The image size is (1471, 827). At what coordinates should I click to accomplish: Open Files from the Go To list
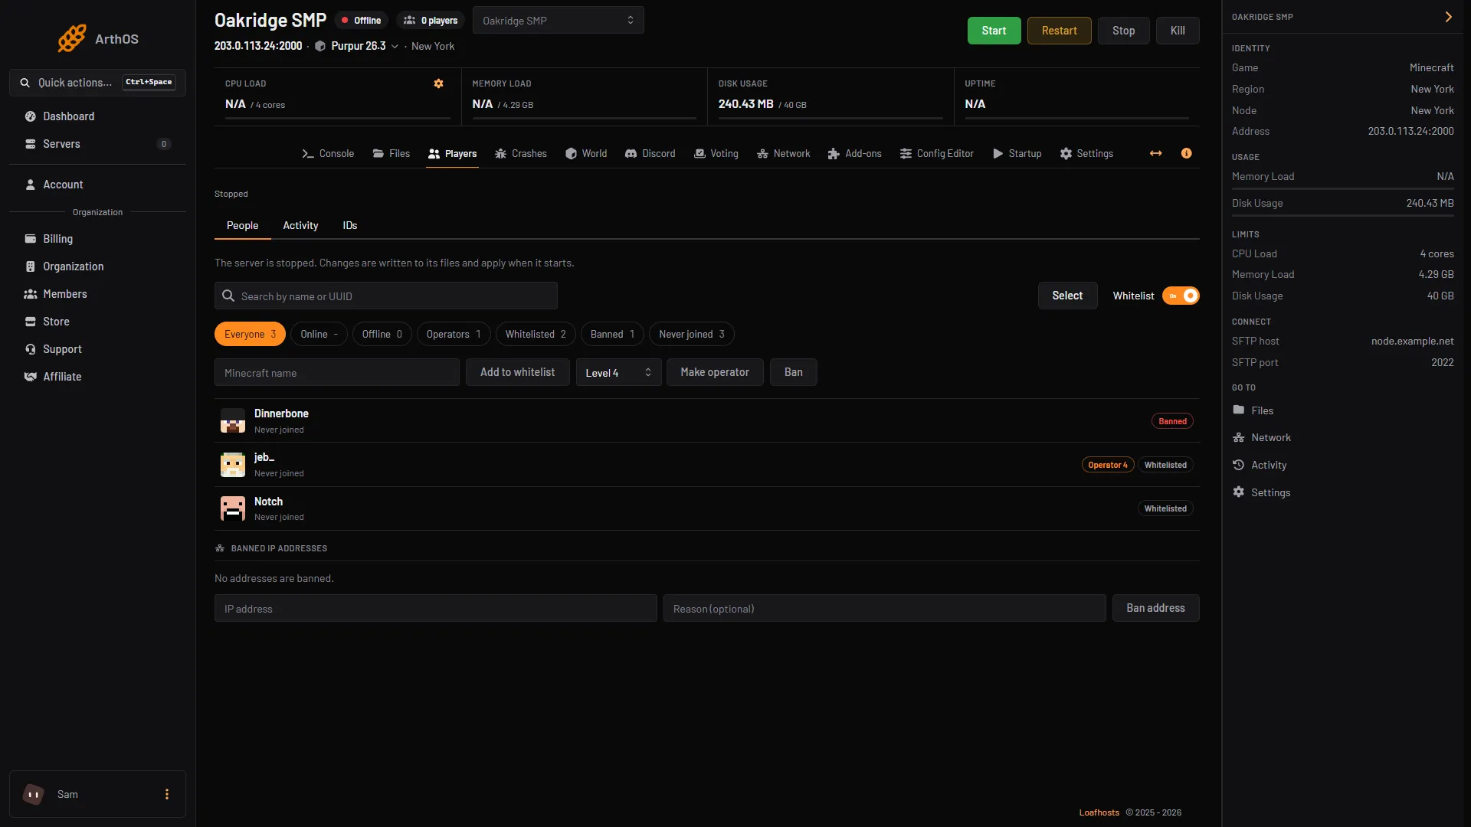click(x=1253, y=410)
